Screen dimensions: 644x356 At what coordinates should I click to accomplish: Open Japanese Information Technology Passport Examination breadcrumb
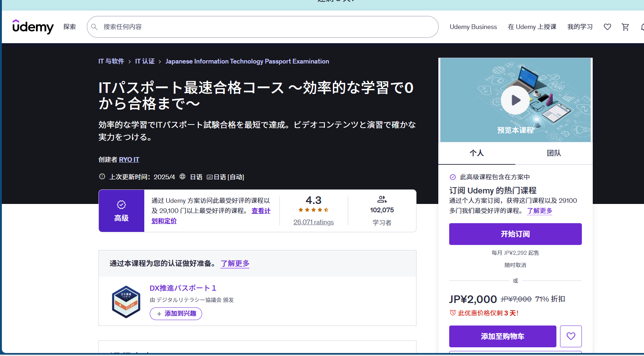pos(247,61)
